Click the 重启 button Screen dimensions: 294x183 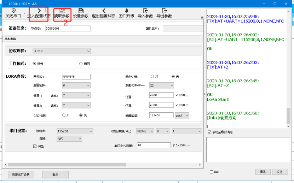(55, 175)
